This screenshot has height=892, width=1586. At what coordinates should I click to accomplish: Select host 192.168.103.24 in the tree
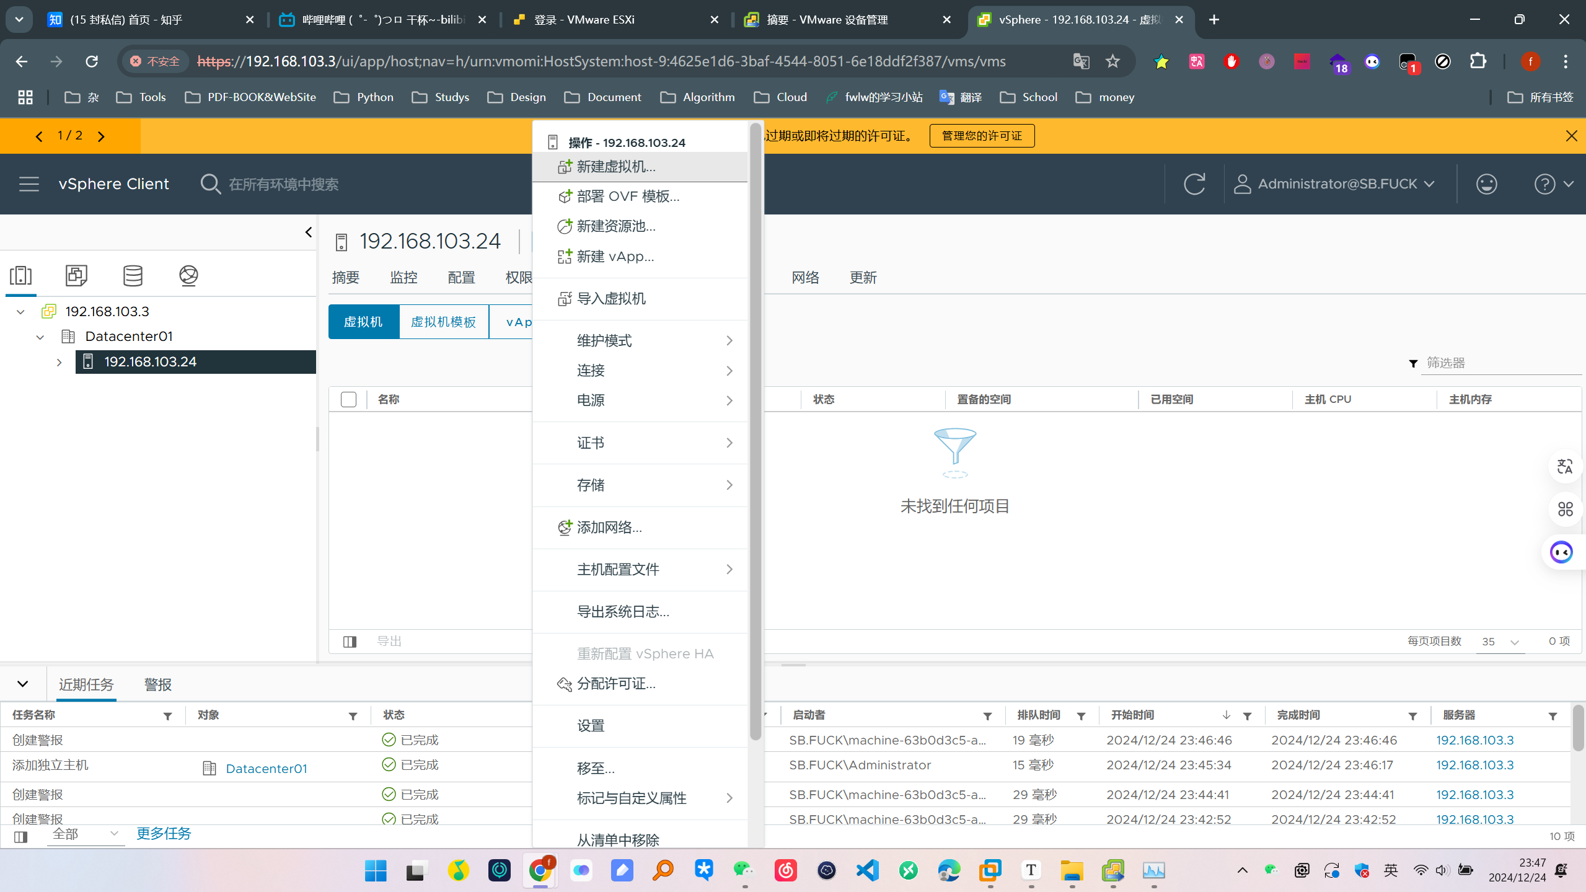(x=196, y=362)
